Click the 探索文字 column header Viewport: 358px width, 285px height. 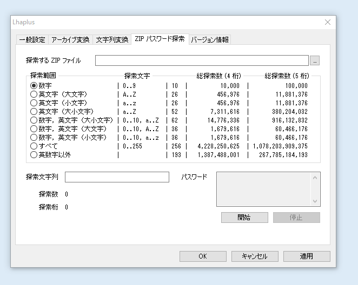[137, 76]
